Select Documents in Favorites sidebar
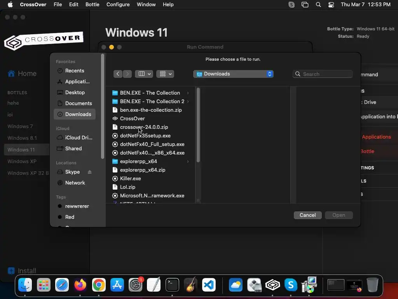Viewport: 398px width, 299px height. coord(75,104)
